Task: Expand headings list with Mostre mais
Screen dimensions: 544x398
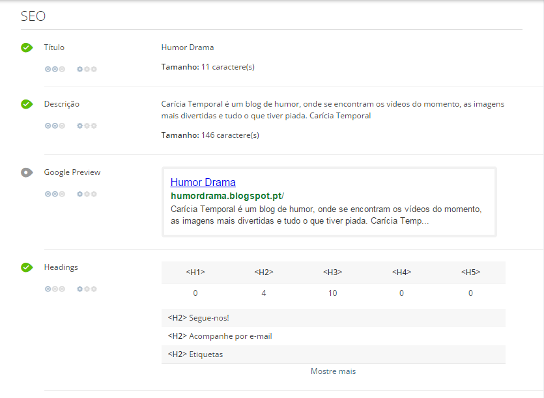Action: coord(333,371)
